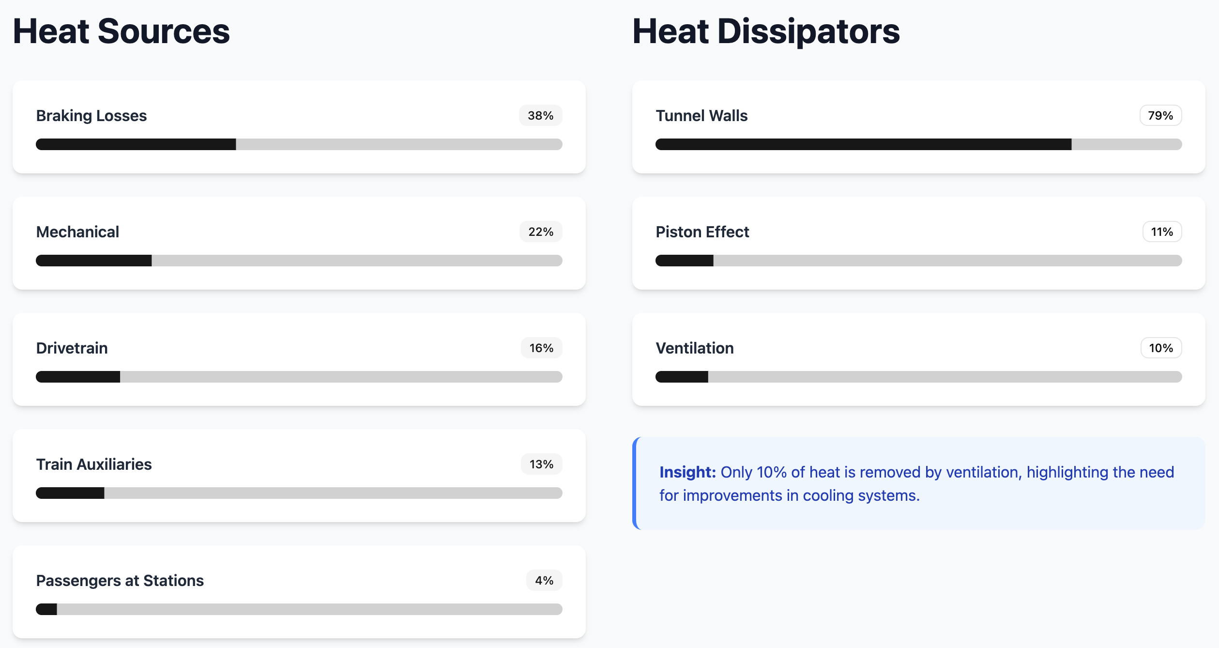Click the Piston Effect progress bar
The width and height of the screenshot is (1219, 648).
pyautogui.click(x=919, y=261)
